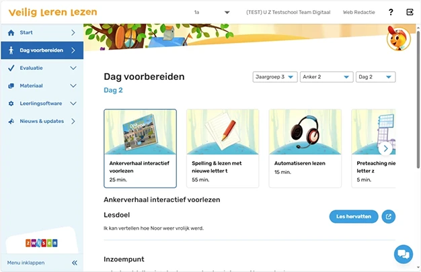
Task: Open the Jaargroep 3 dropdown
Action: [275, 77]
